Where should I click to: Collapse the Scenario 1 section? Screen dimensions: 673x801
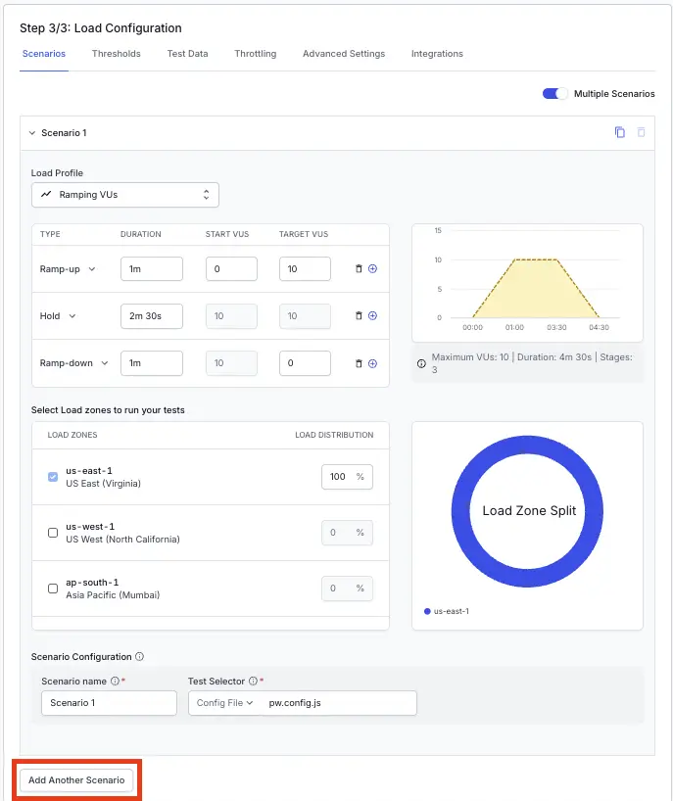(x=32, y=133)
